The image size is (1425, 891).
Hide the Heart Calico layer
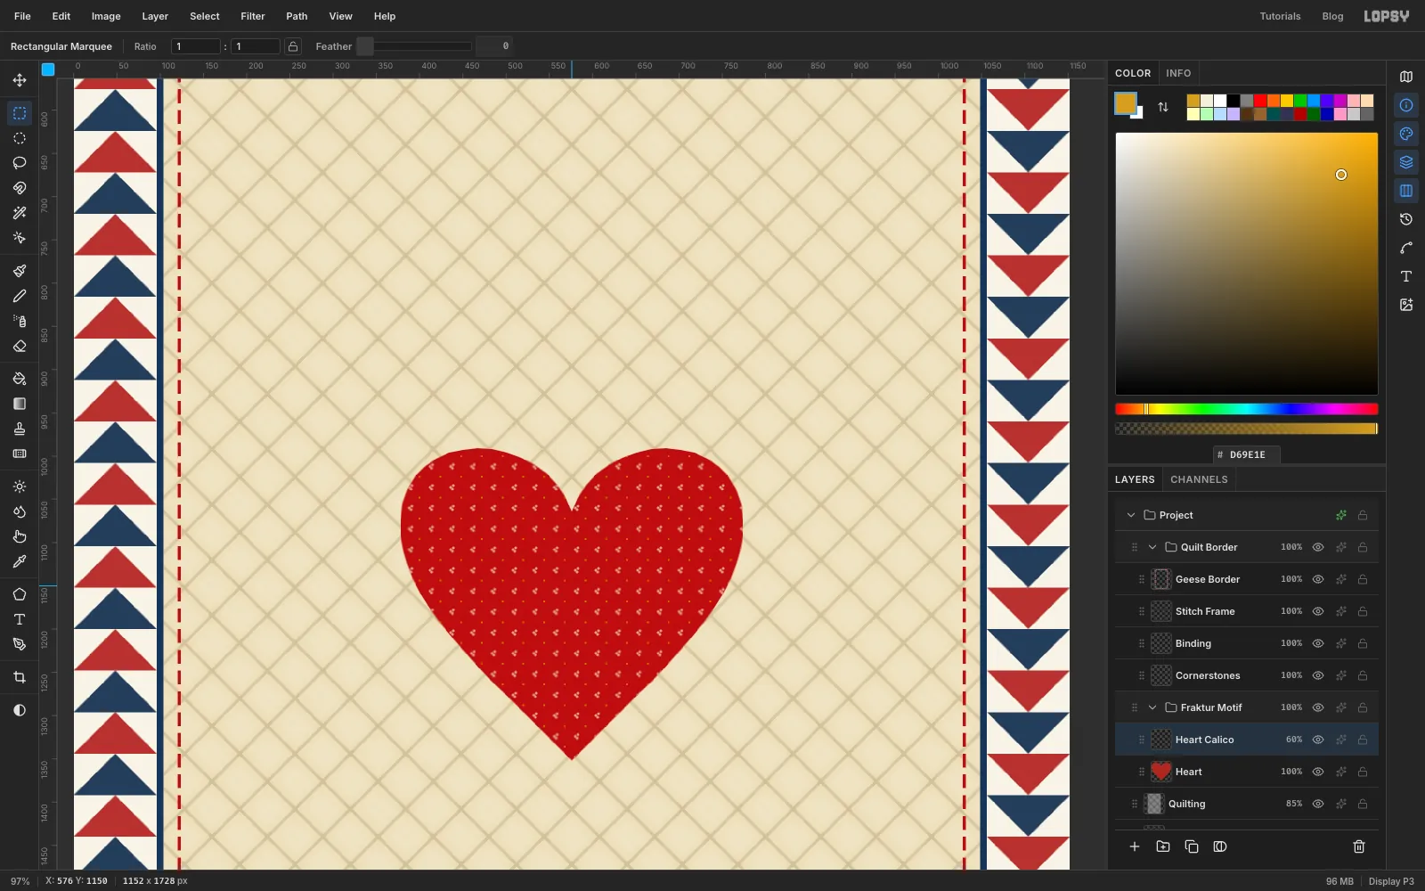(x=1318, y=740)
